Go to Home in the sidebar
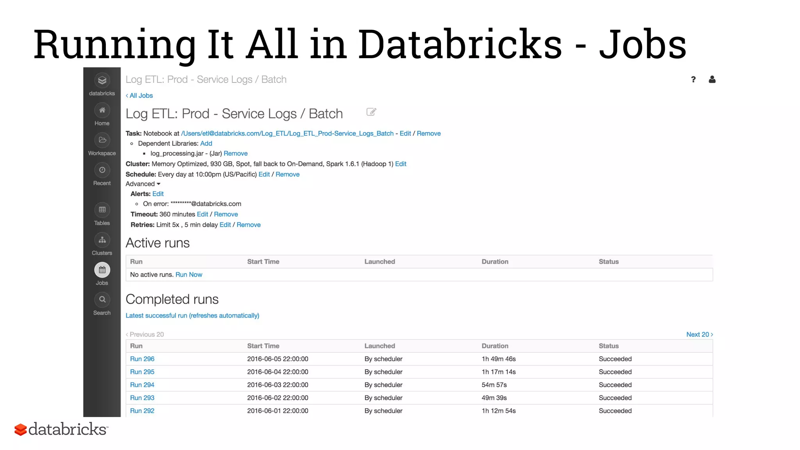This screenshot has width=800, height=450. (x=102, y=111)
